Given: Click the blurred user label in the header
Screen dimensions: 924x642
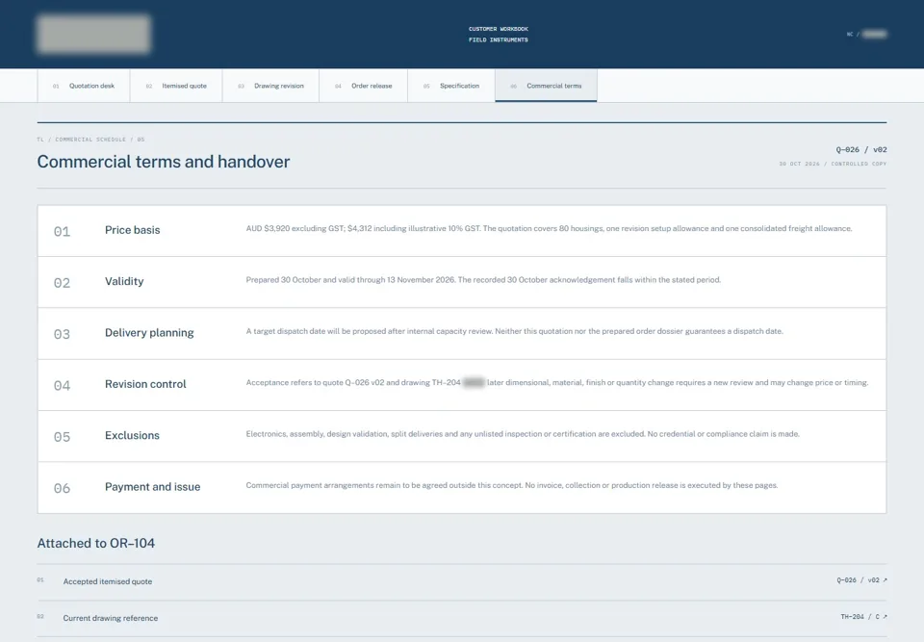Looking at the screenshot, I should point(875,35).
